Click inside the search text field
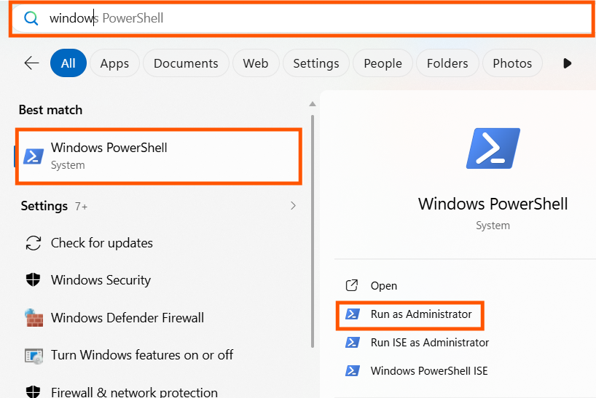The height and width of the screenshot is (398, 596). tap(302, 18)
